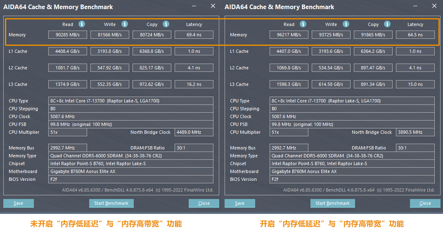443x237 pixels.
Task: Click the Read info icon in the left window
Action: [82, 24]
